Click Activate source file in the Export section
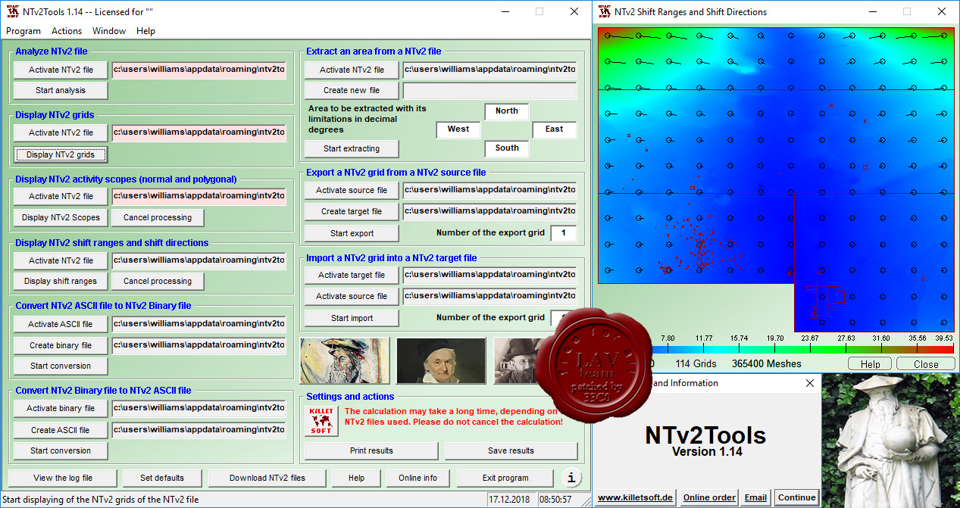This screenshot has height=508, width=960. pyautogui.click(x=352, y=190)
